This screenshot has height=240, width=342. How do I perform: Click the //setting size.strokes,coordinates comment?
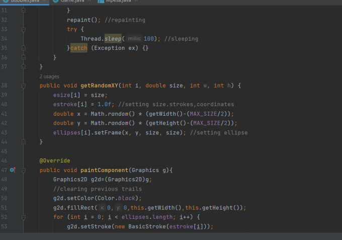point(176,104)
